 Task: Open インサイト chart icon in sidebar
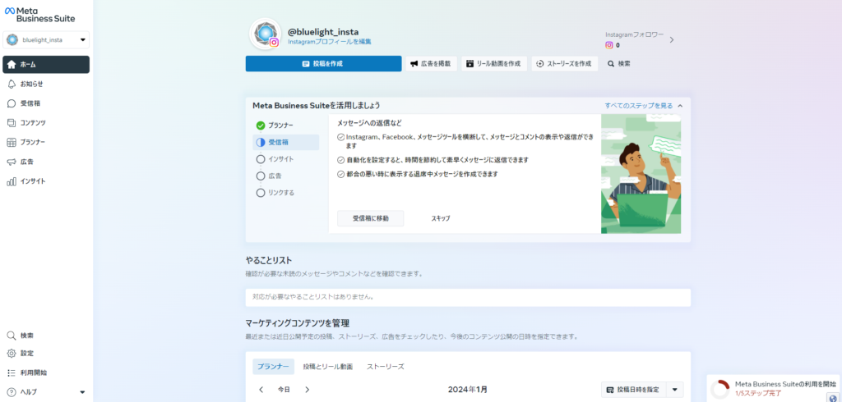(12, 181)
